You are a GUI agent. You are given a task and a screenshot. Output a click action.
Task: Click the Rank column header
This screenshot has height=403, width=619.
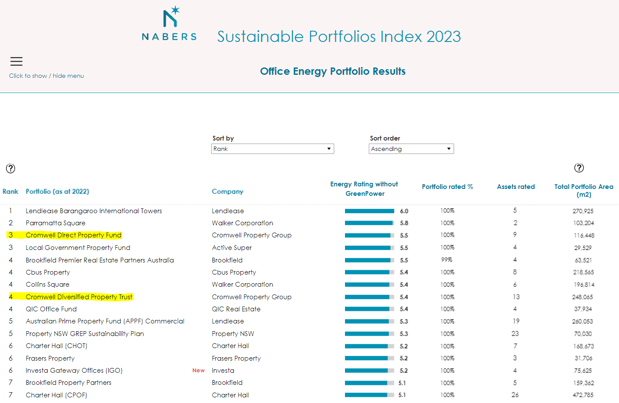click(x=10, y=192)
